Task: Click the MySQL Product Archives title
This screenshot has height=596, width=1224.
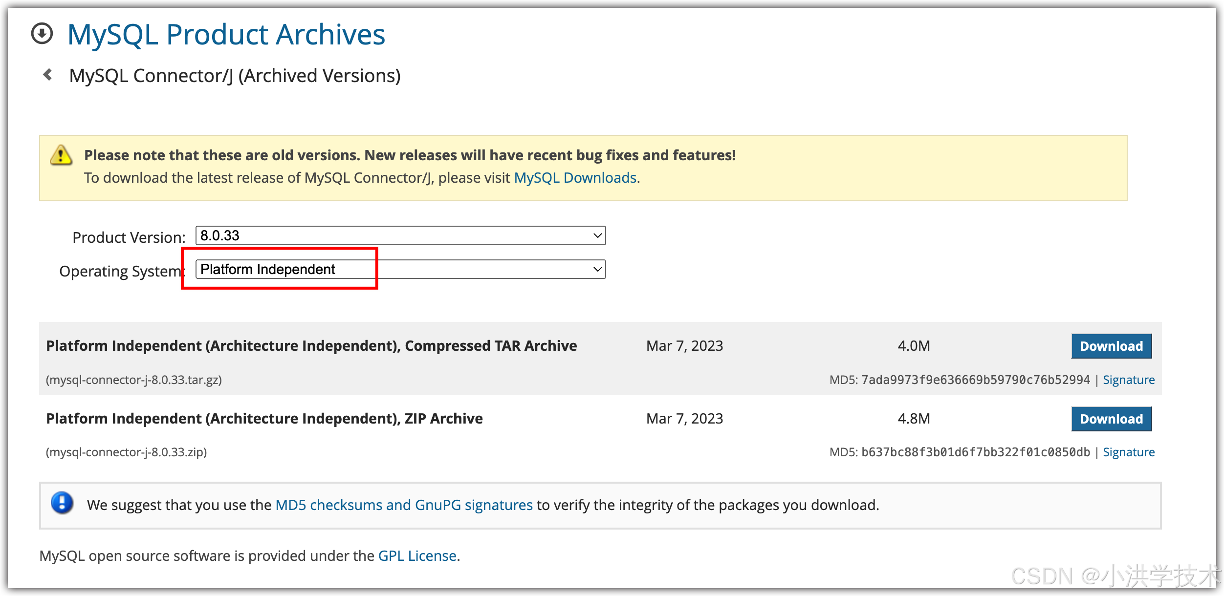Action: (x=226, y=35)
